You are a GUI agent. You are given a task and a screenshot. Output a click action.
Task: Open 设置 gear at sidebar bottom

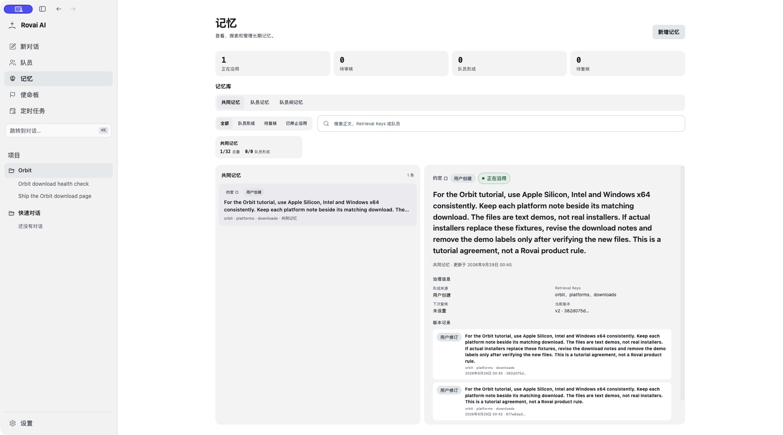pos(13,423)
